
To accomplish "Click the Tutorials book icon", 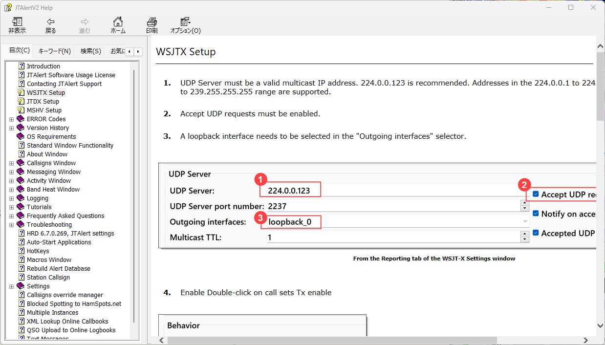I will click(21, 207).
